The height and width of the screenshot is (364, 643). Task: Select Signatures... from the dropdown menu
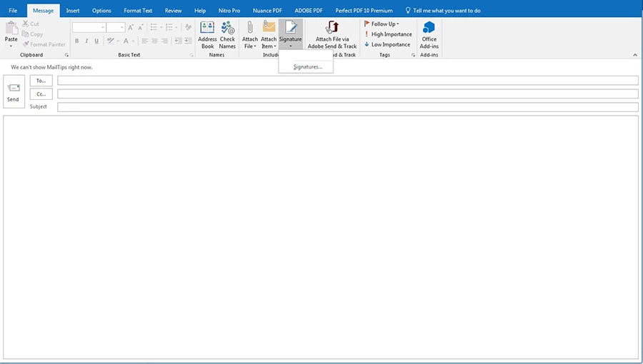(x=307, y=66)
